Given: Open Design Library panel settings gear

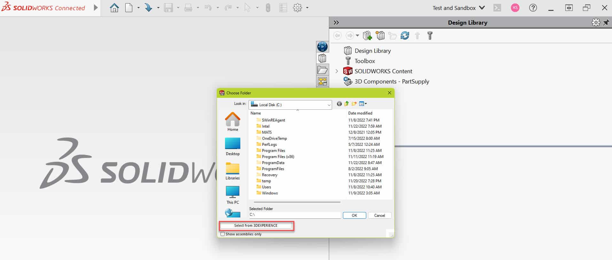Looking at the screenshot, I should click(596, 22).
